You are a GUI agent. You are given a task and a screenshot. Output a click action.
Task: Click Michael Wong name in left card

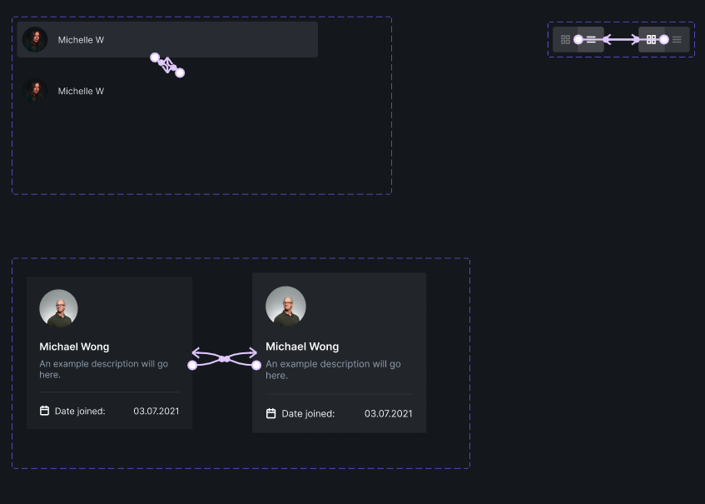point(74,347)
